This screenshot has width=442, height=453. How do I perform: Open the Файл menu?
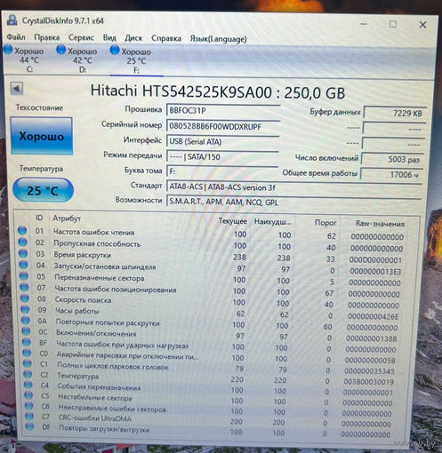(16, 37)
